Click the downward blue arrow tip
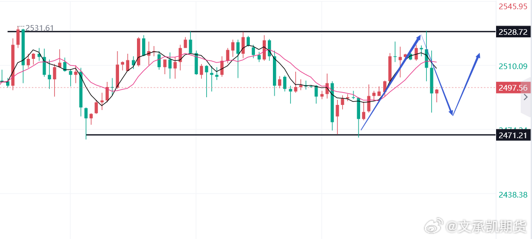Viewport: 532px width, 239px height. pos(452,114)
